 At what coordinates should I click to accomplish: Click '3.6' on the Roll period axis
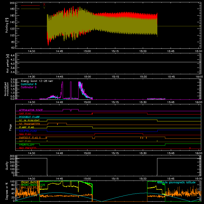(12, 72)
